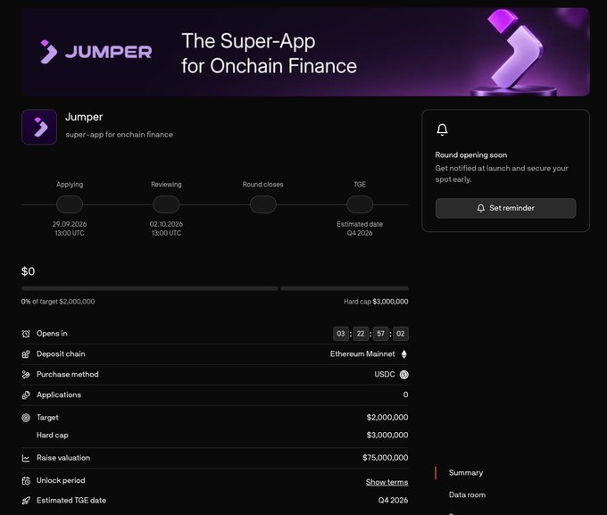
Task: Click the Raise valuation chart icon
Action: point(26,458)
